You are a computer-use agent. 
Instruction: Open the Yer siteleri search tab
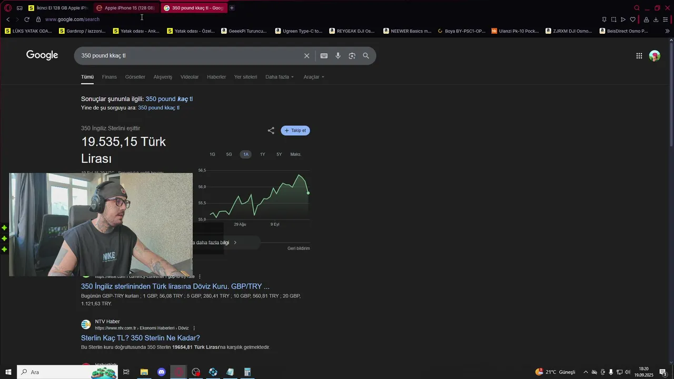tap(245, 77)
